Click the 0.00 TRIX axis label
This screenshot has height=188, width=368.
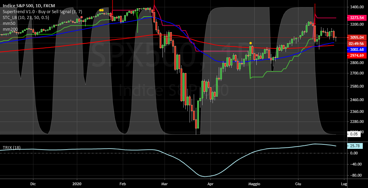pyautogui.click(x=354, y=153)
